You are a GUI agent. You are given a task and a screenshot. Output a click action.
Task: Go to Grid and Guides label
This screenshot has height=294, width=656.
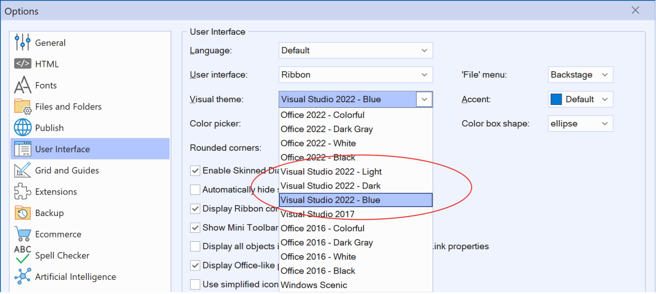coord(67,171)
